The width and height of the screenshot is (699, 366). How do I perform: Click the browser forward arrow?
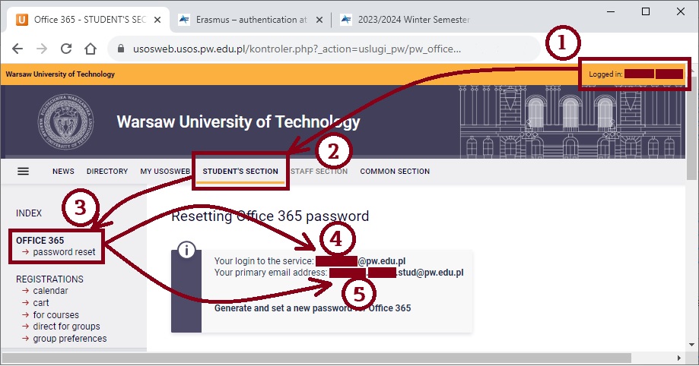[42, 49]
